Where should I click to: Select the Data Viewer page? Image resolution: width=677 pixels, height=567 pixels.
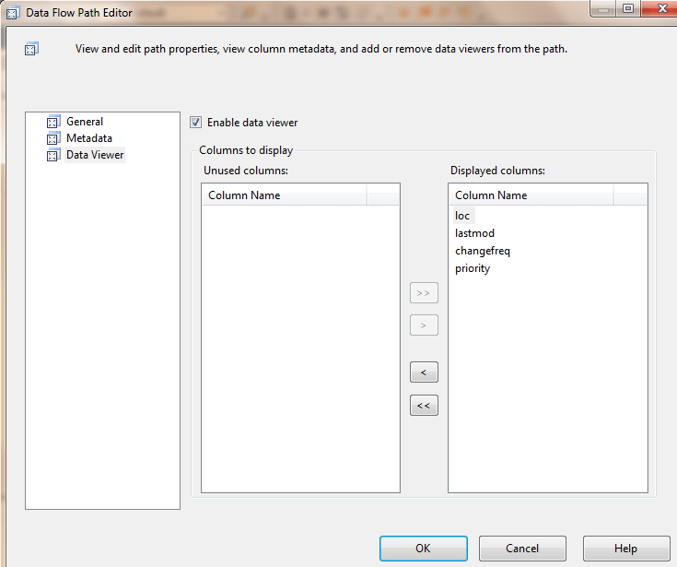95,155
